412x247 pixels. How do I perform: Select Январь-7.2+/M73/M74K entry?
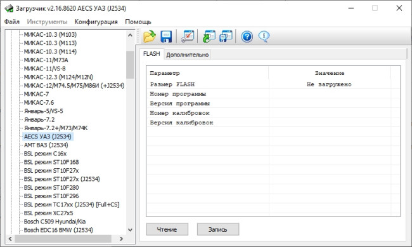pos(56,128)
